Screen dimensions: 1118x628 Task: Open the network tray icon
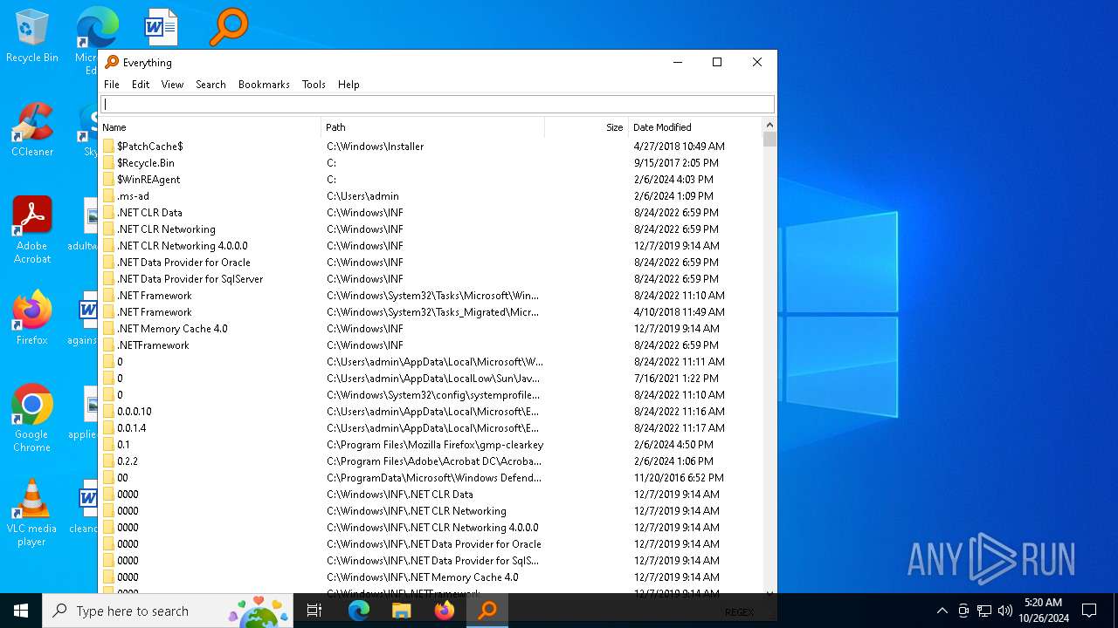983,611
